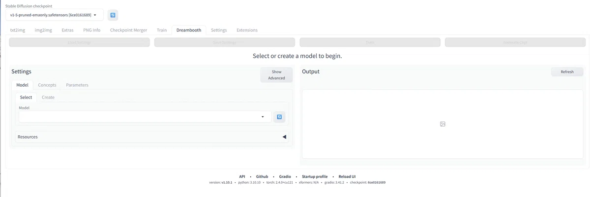590x197 pixels.
Task: Open the top-level Settings tab
Action: [219, 30]
